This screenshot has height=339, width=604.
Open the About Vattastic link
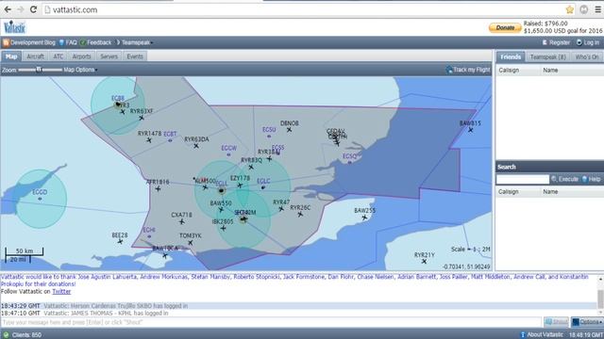pos(541,335)
